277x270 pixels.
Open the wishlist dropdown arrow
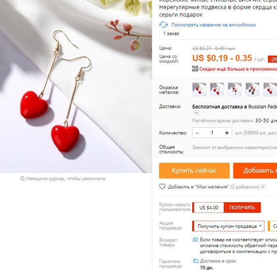(263, 187)
